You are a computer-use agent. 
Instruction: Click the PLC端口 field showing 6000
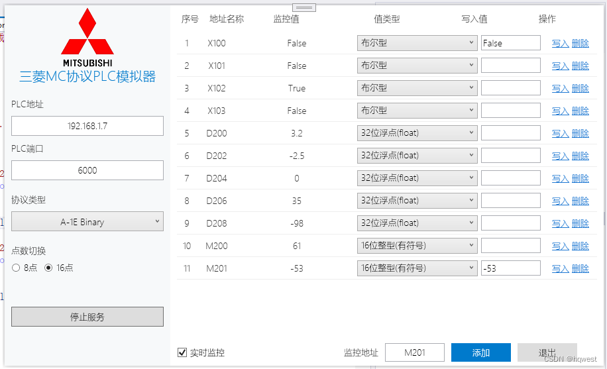87,170
